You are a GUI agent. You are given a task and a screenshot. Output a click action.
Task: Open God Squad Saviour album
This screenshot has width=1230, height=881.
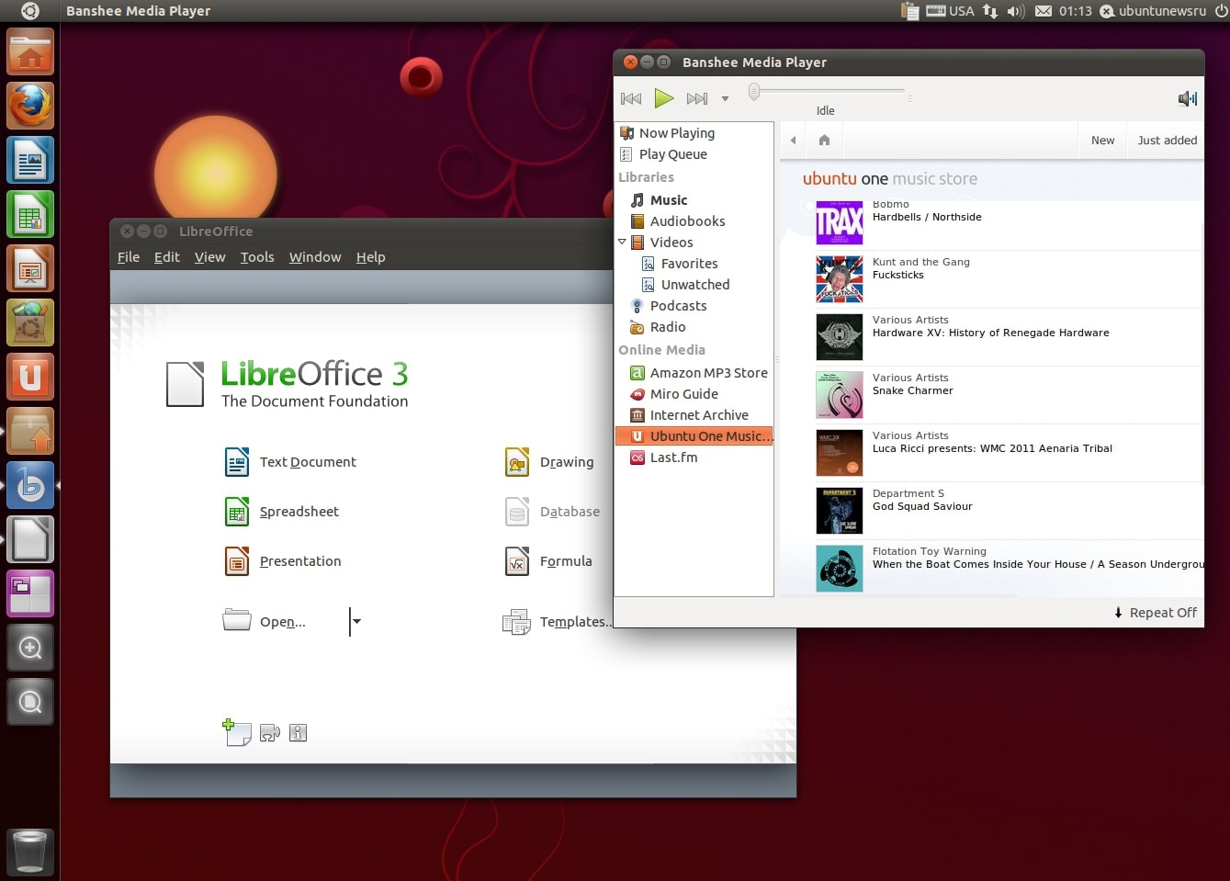coord(922,506)
